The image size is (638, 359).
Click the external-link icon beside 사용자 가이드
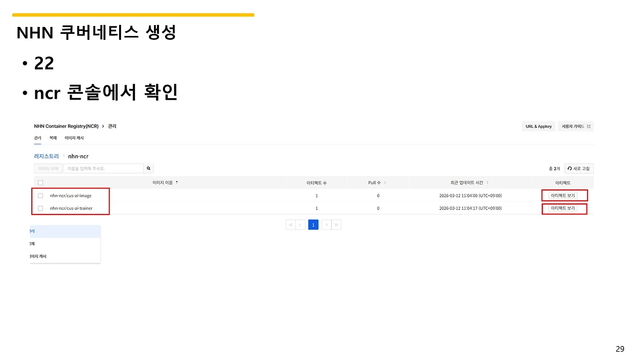point(590,126)
